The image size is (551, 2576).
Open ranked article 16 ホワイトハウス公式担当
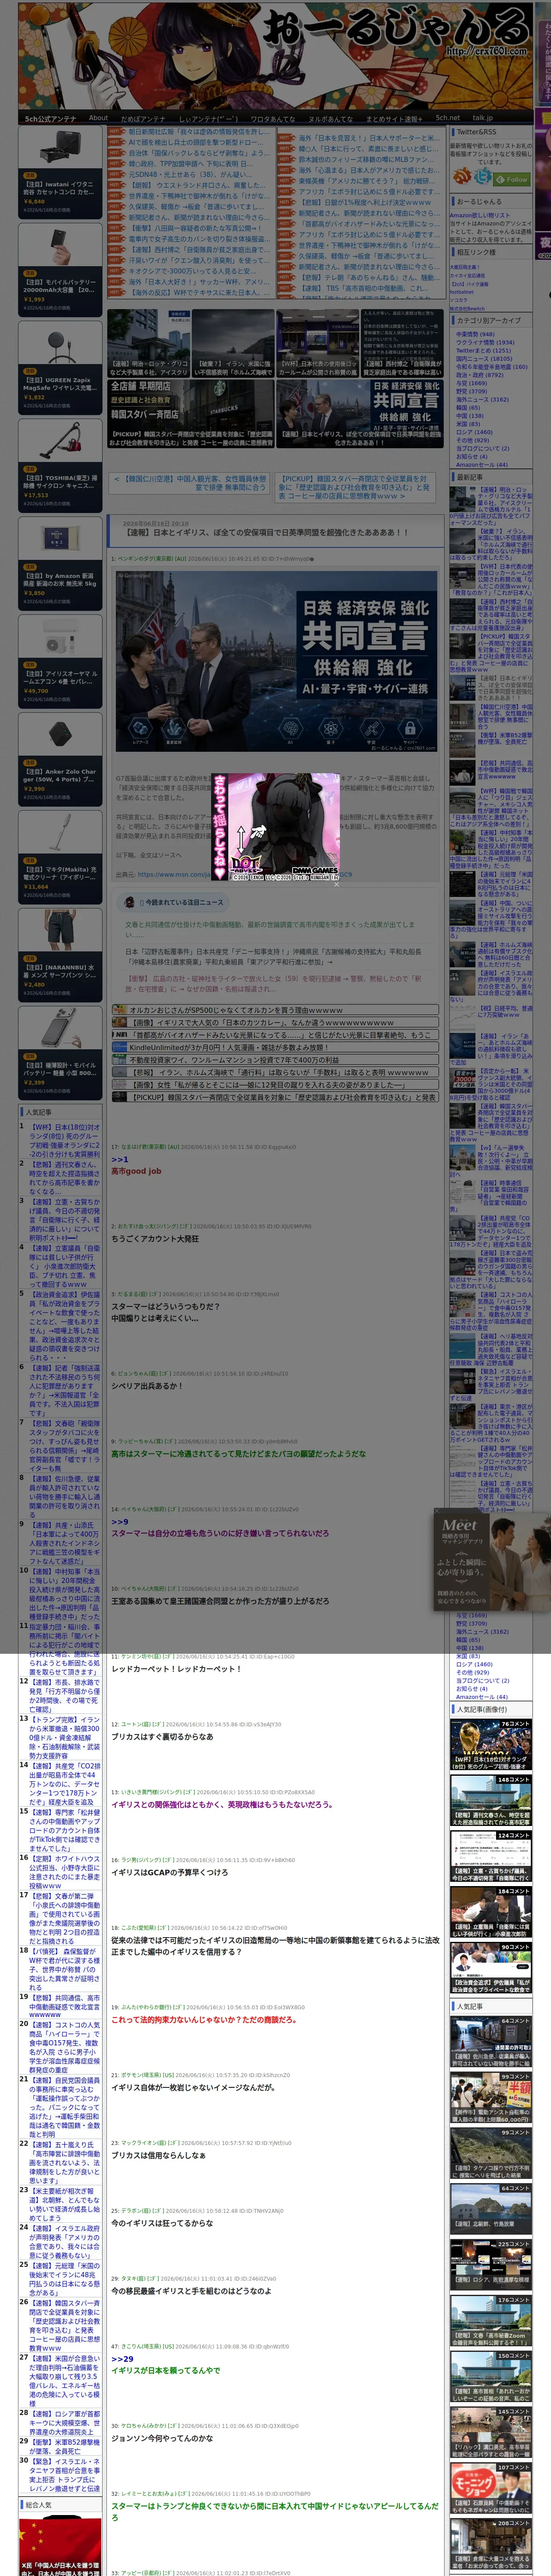pos(65,1872)
